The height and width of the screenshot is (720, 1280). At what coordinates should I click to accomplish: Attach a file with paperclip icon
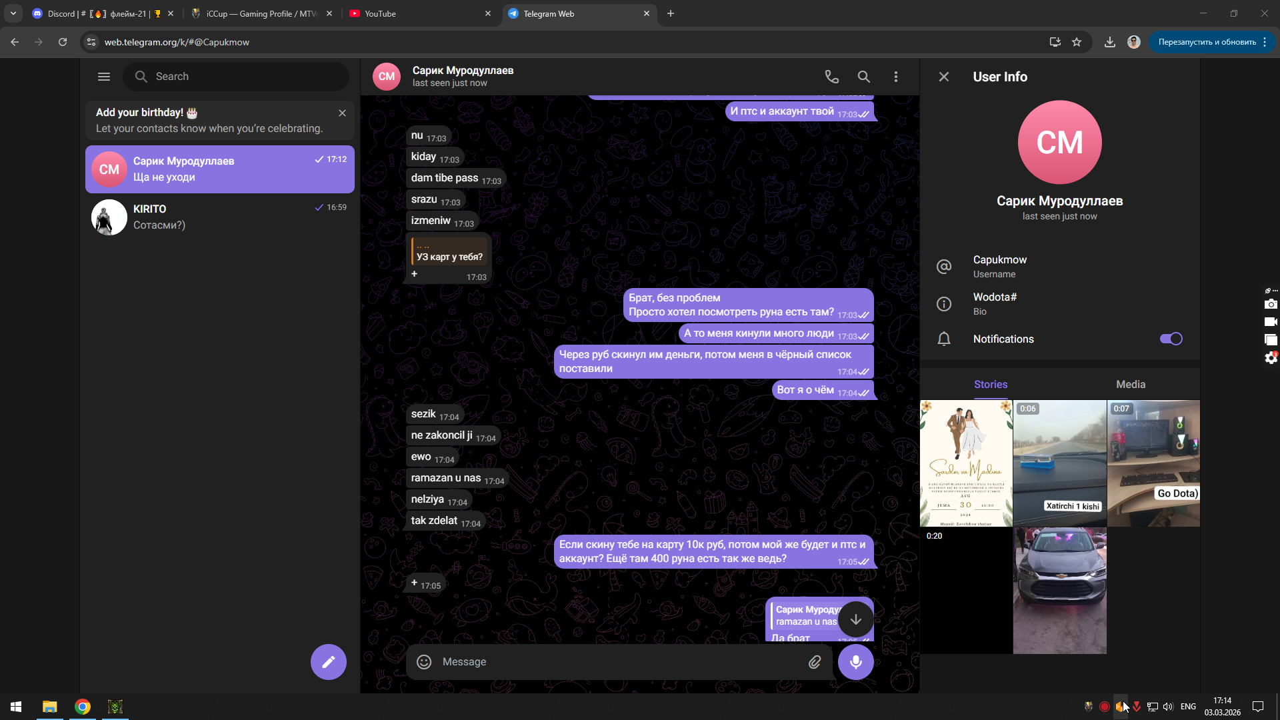click(815, 661)
